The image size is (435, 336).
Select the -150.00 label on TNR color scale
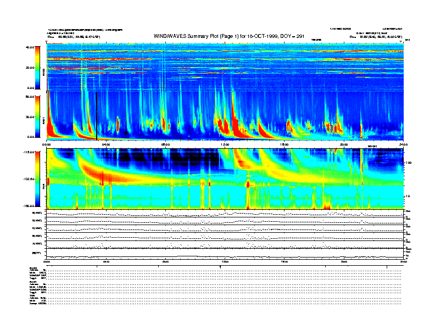coord(29,206)
